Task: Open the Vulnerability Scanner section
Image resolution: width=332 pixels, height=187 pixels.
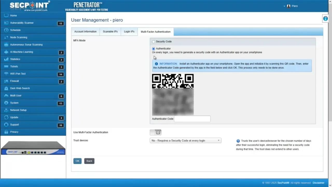Action: coord(22,23)
